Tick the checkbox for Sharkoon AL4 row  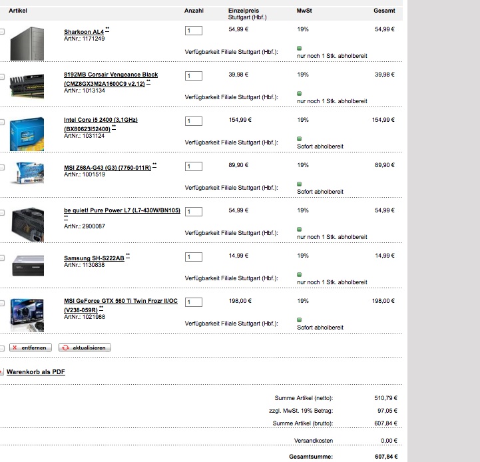click(2, 31)
